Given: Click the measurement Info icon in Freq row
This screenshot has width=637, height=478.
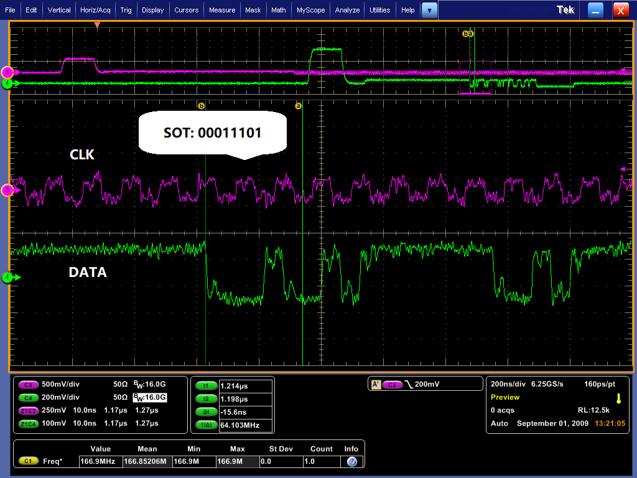Looking at the screenshot, I should click(x=351, y=461).
